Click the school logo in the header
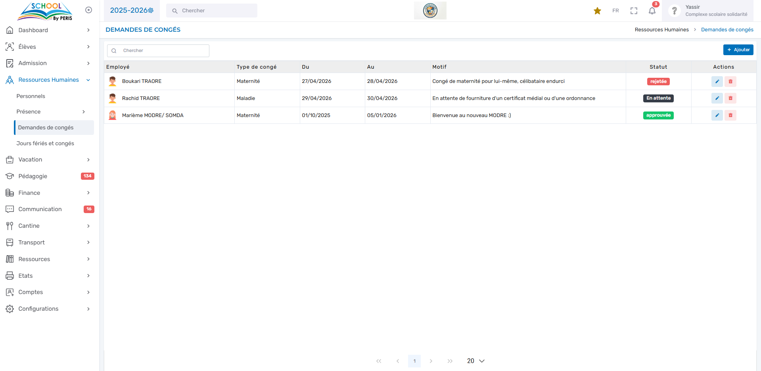761x371 pixels. coord(430,11)
